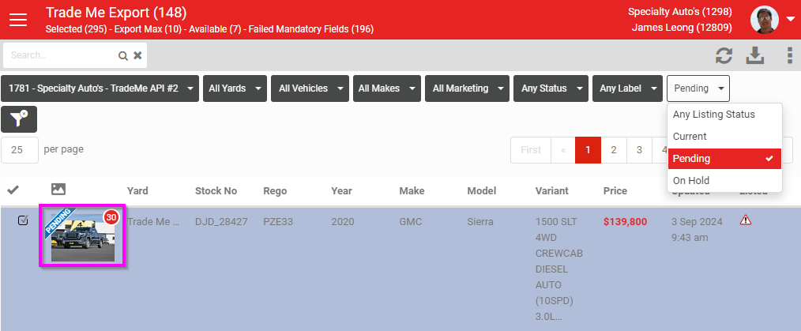Click in the Search input field
Viewport: 801px width, 331px height.
pyautogui.click(x=62, y=55)
